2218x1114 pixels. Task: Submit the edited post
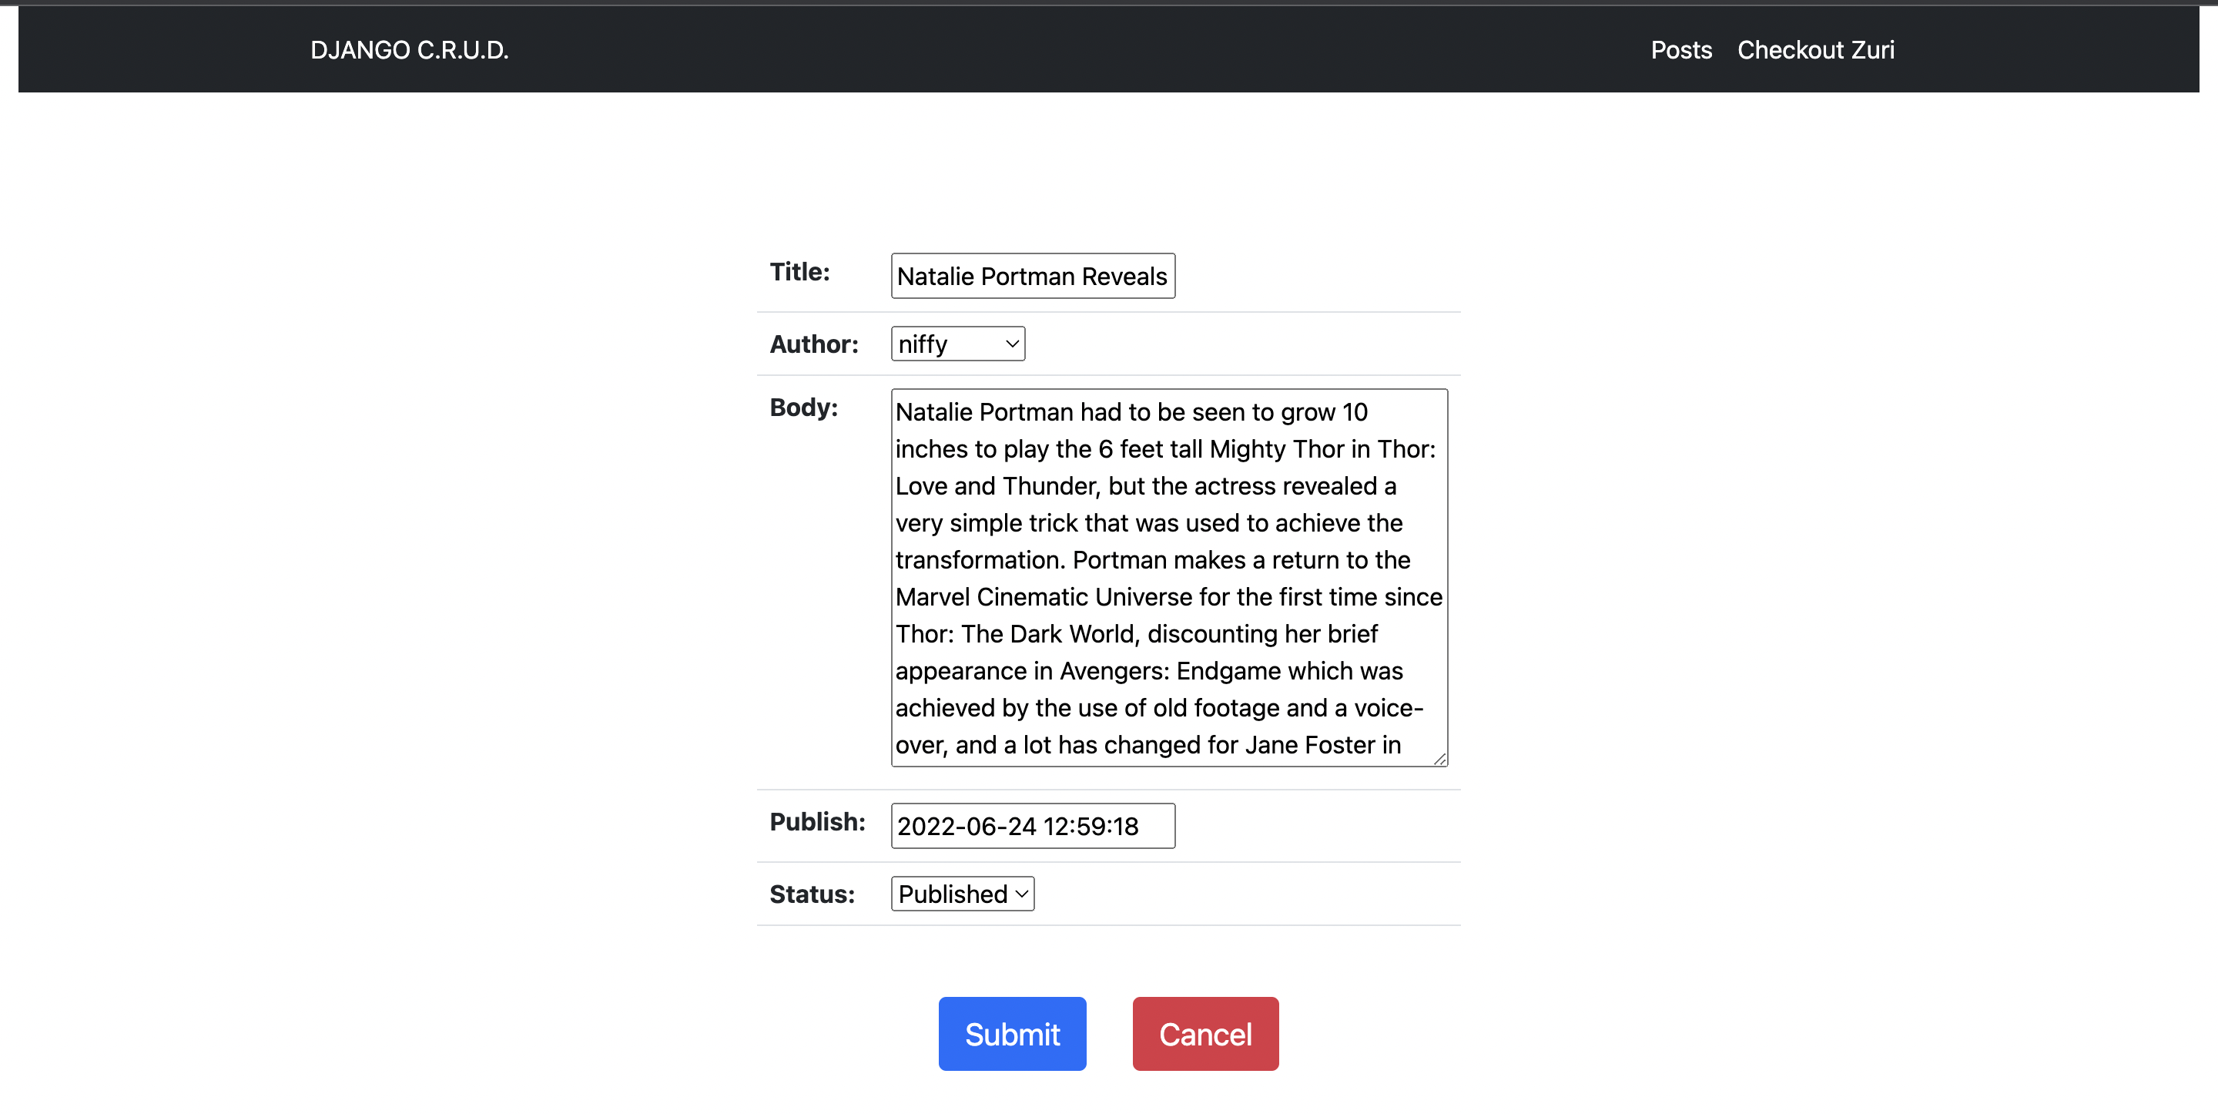(1012, 1033)
